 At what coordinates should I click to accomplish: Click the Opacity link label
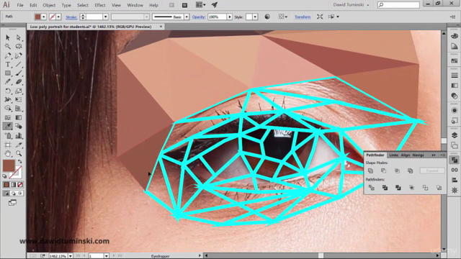199,17
